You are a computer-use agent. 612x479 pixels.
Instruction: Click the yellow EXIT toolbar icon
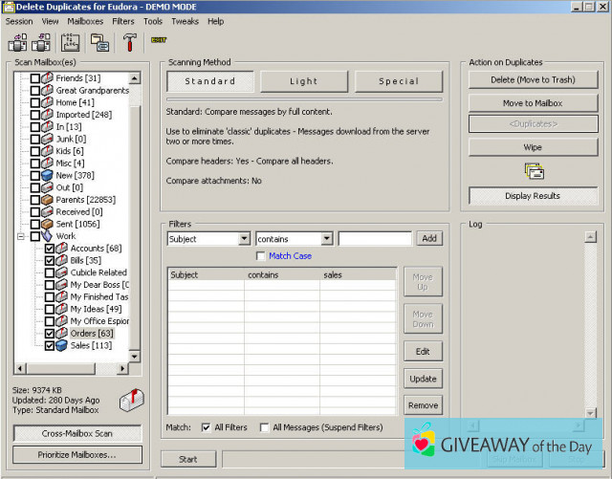(x=160, y=41)
